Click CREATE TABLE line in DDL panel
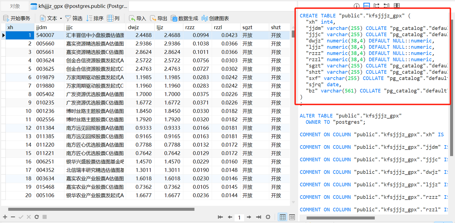455x223 pixels. (355, 16)
